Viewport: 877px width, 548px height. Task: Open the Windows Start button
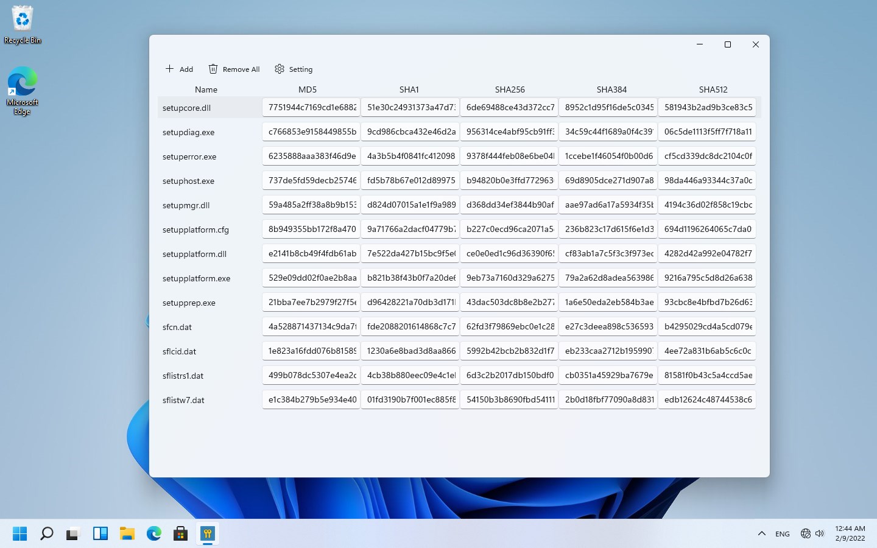20,534
